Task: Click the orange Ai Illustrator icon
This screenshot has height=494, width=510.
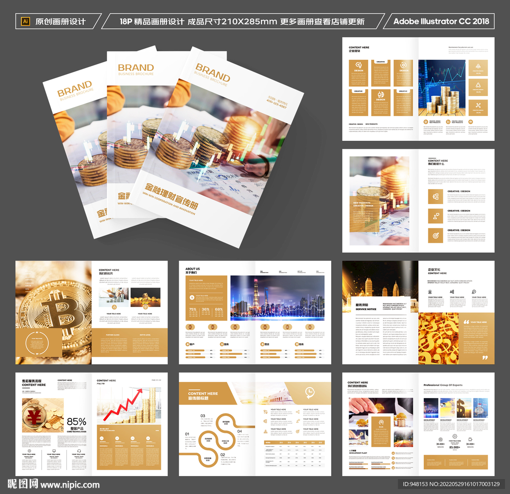Action: tap(25, 21)
